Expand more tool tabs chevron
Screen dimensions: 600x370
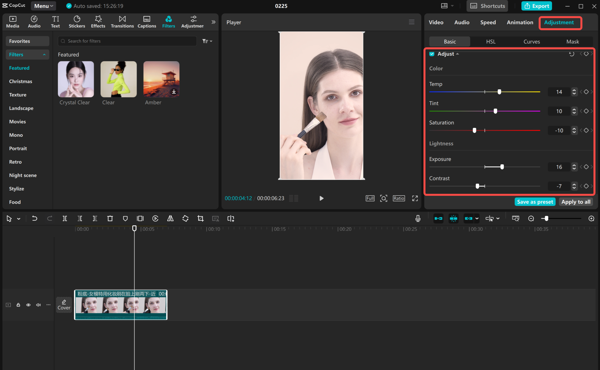coord(213,22)
